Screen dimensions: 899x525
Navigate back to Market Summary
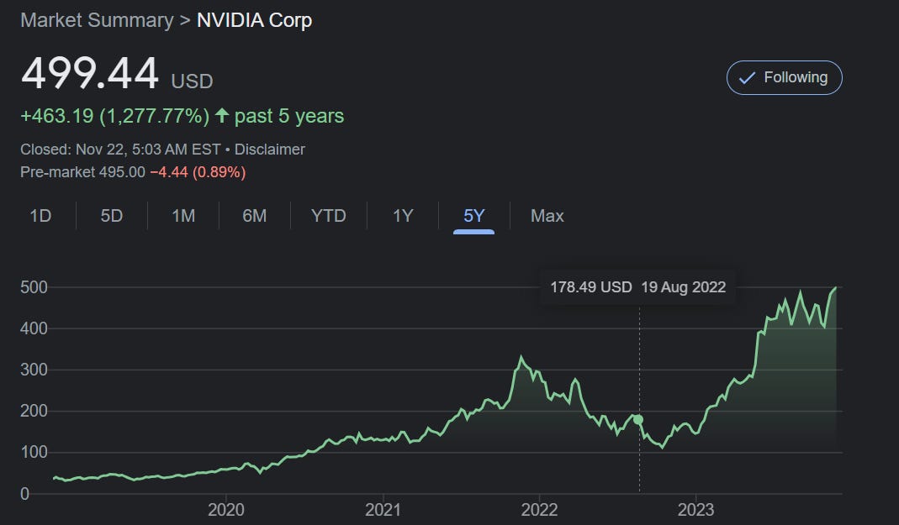(97, 19)
